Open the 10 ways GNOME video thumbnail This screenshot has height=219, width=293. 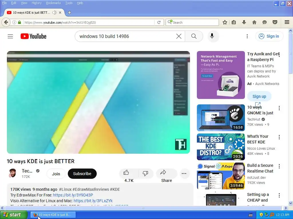(221, 118)
